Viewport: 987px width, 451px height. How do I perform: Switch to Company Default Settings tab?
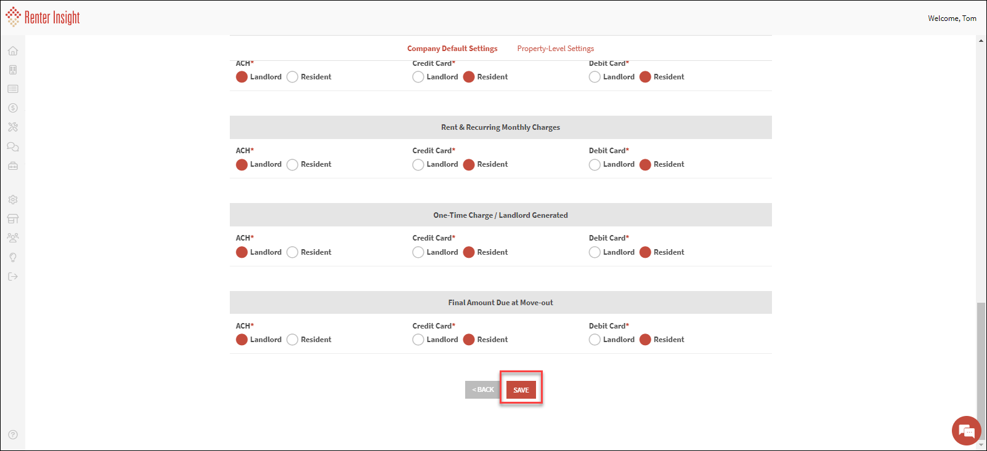click(x=452, y=49)
